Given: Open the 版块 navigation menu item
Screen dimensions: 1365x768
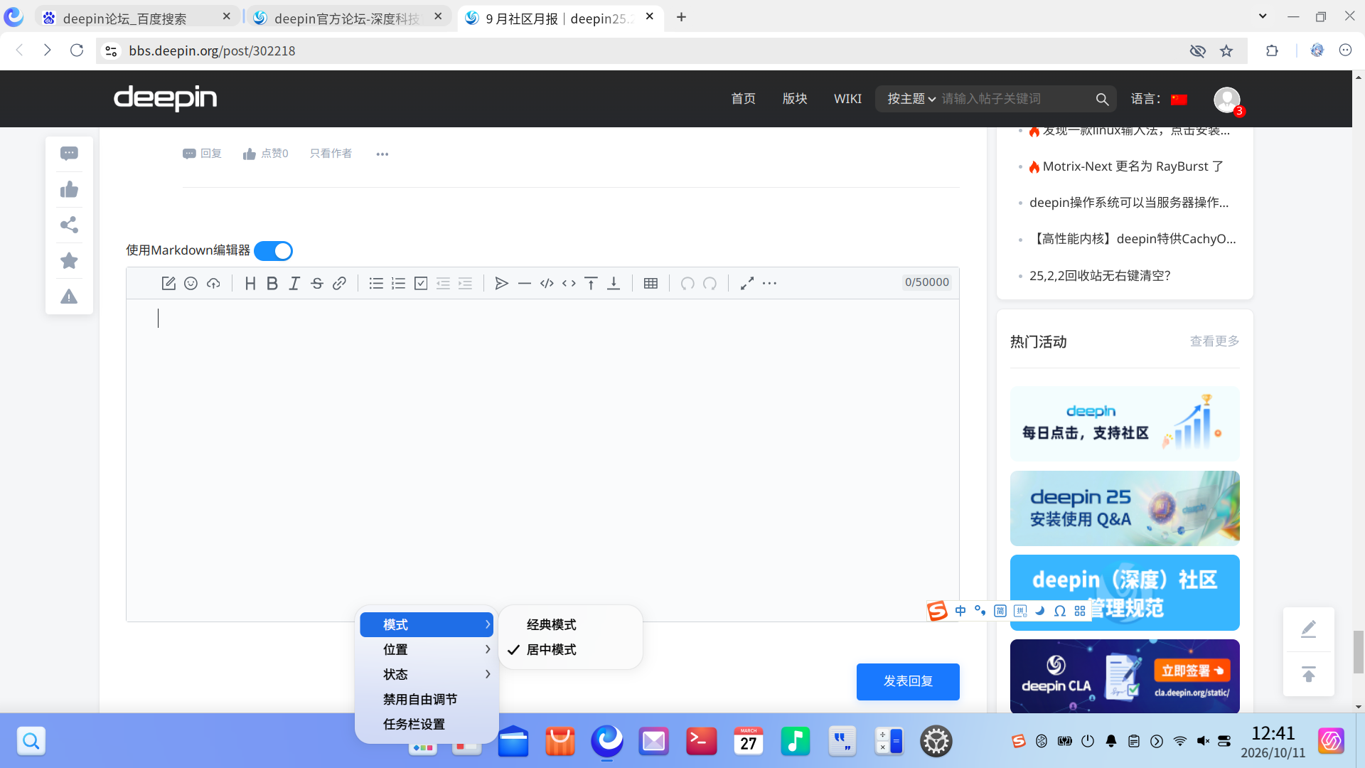Looking at the screenshot, I should pyautogui.click(x=795, y=99).
